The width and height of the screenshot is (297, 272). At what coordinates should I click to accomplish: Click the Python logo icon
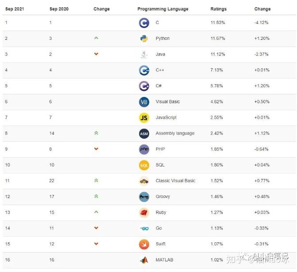pyautogui.click(x=144, y=39)
